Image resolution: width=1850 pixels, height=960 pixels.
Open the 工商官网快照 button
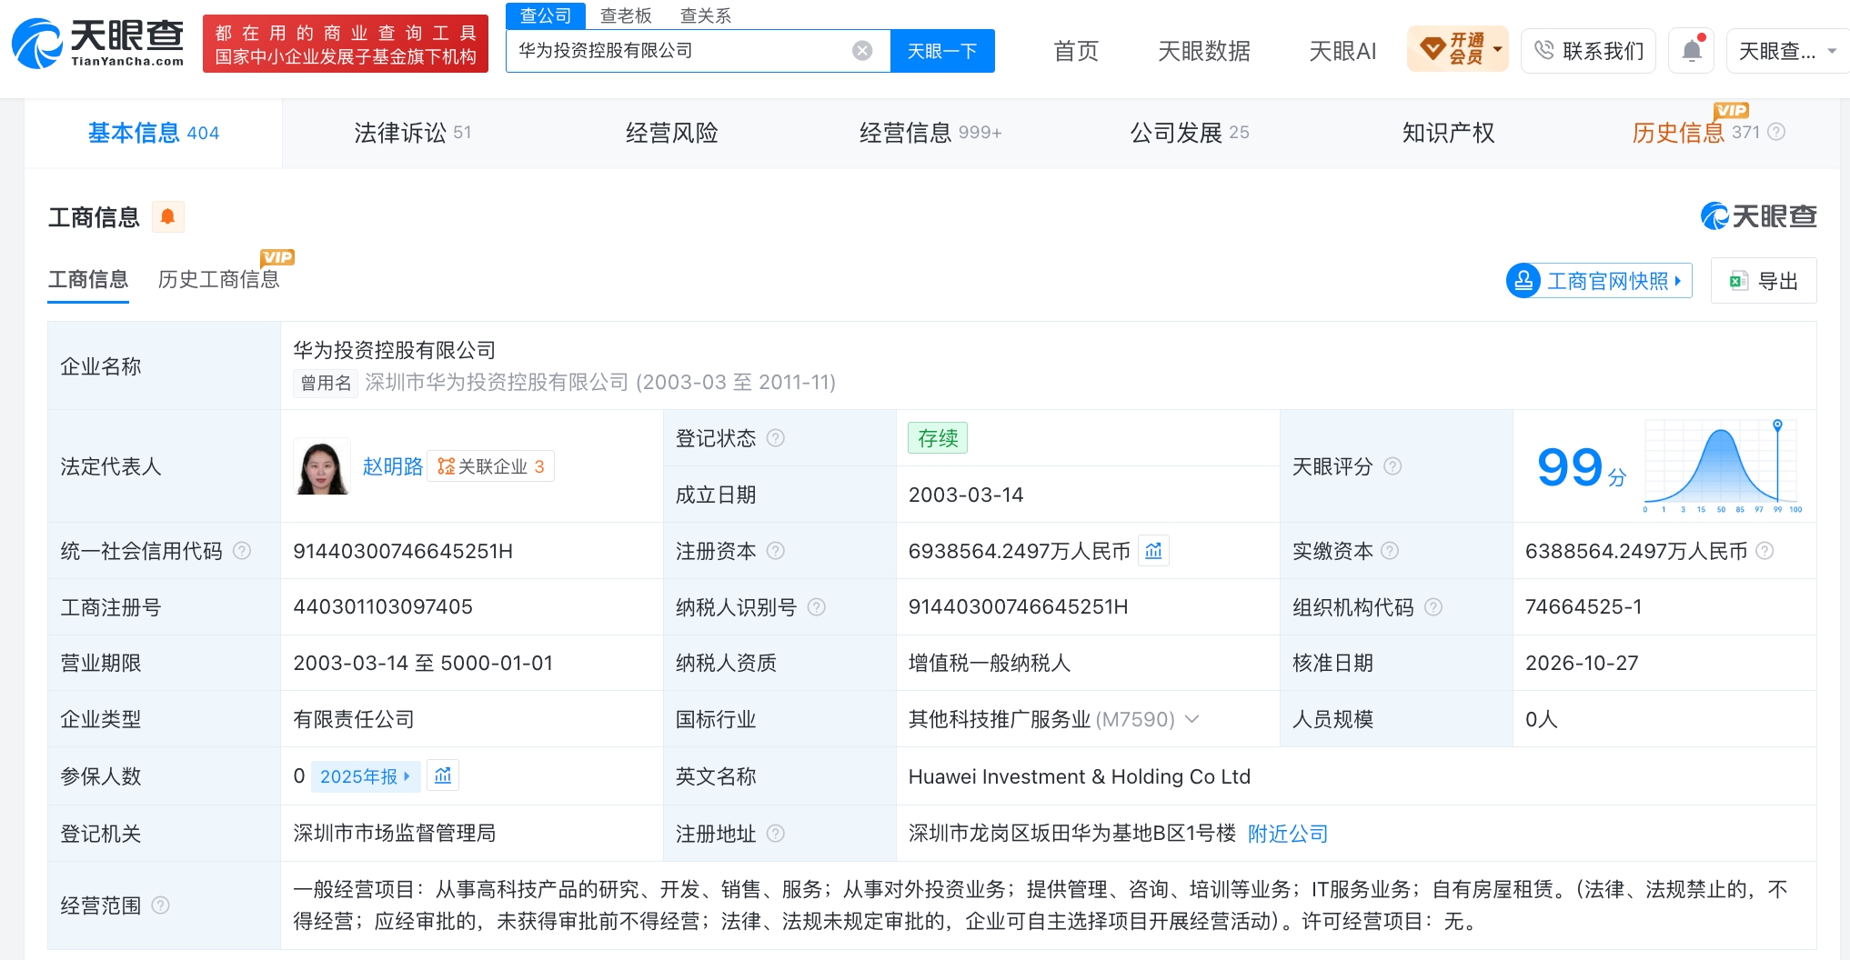pos(1599,281)
